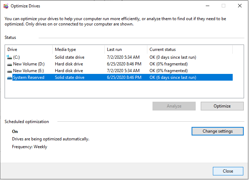The width and height of the screenshot is (249, 180).
Task: Click the (C:) drive's last run date
Action: pyautogui.click(x=123, y=57)
